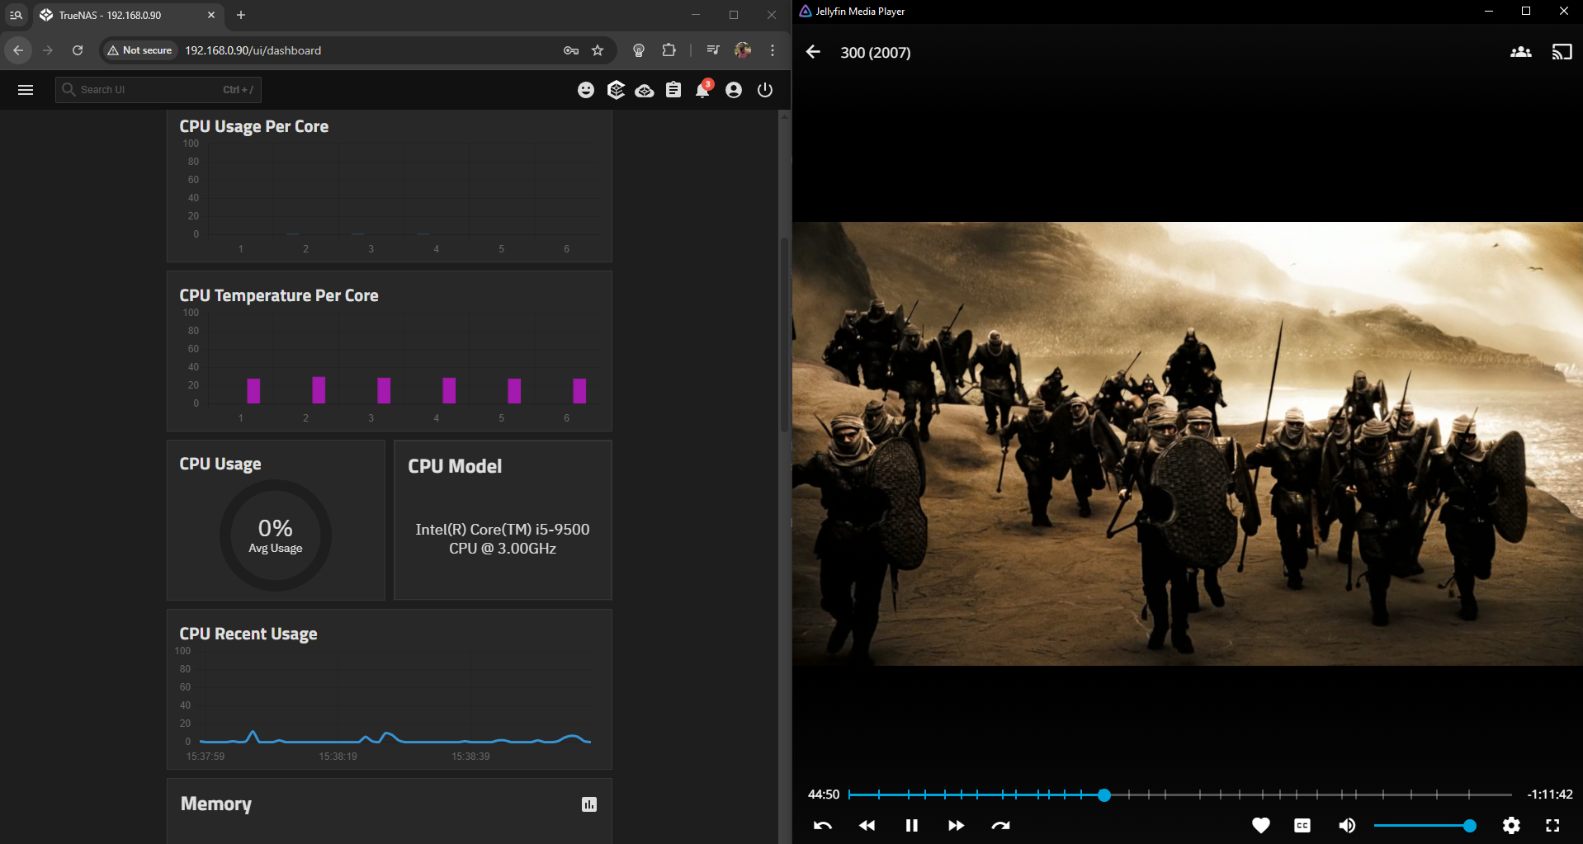The width and height of the screenshot is (1583, 844).
Task: Open browser extensions puzzle icon
Action: pyautogui.click(x=669, y=50)
